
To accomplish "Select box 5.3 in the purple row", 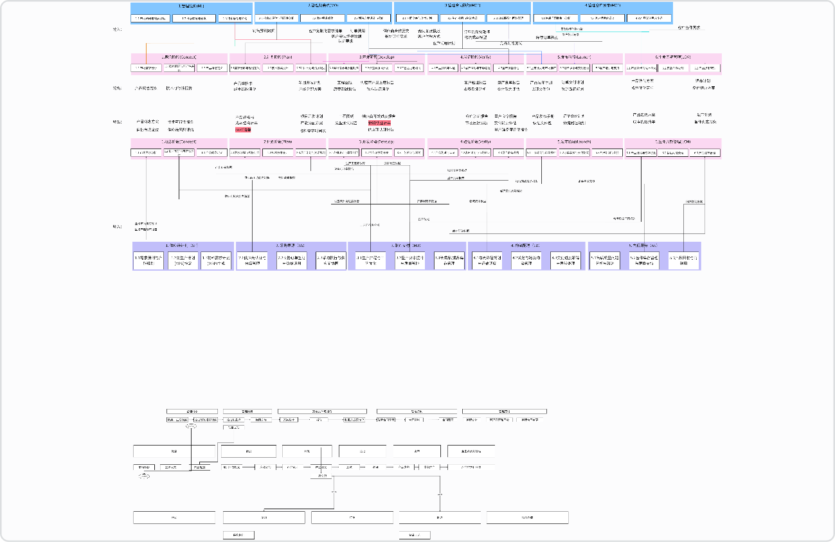I will click(x=683, y=260).
